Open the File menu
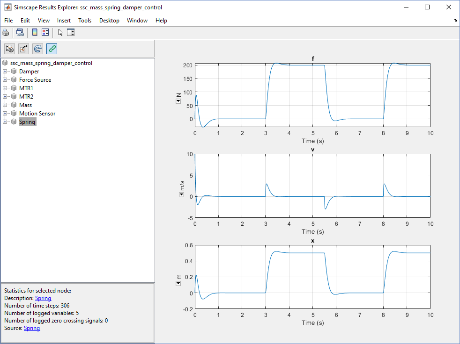 point(8,21)
